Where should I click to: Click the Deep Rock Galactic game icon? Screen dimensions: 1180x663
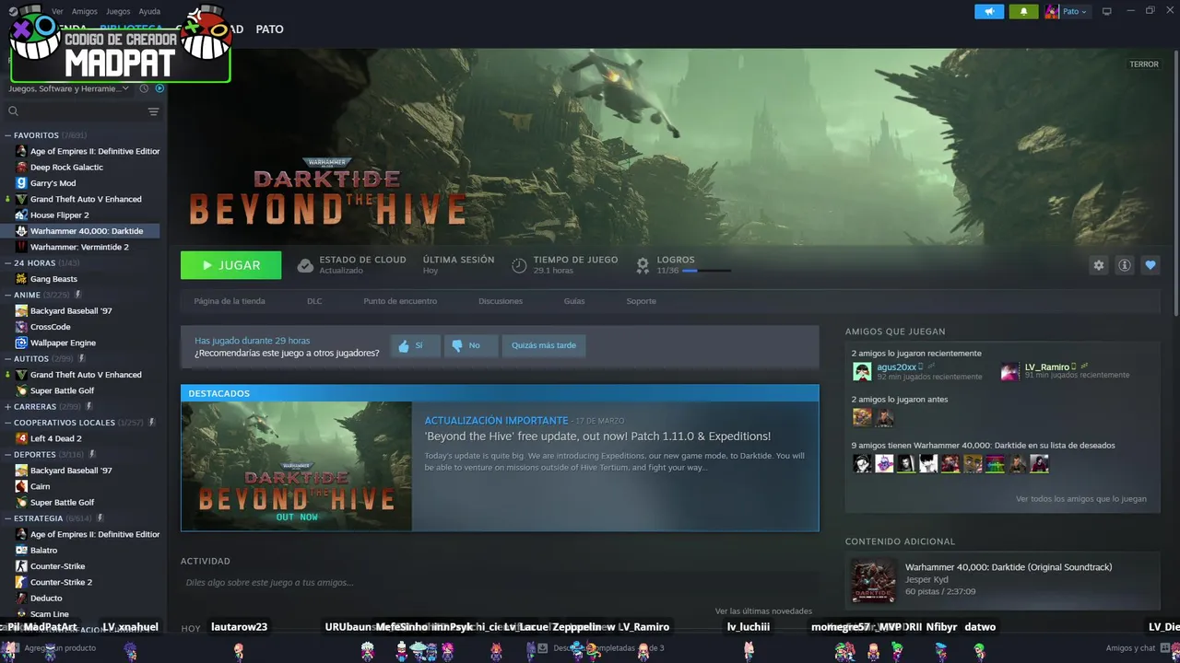(21, 167)
